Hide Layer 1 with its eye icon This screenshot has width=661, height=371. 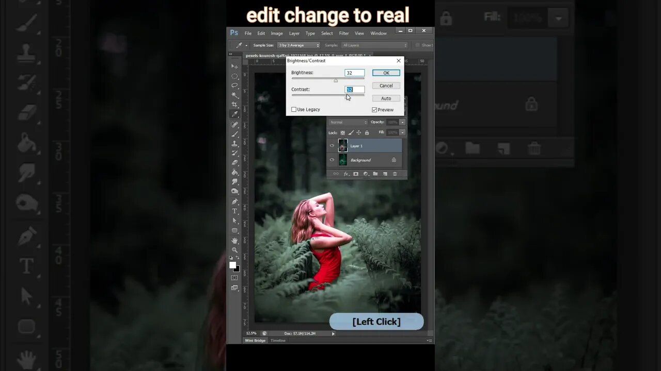(x=332, y=145)
